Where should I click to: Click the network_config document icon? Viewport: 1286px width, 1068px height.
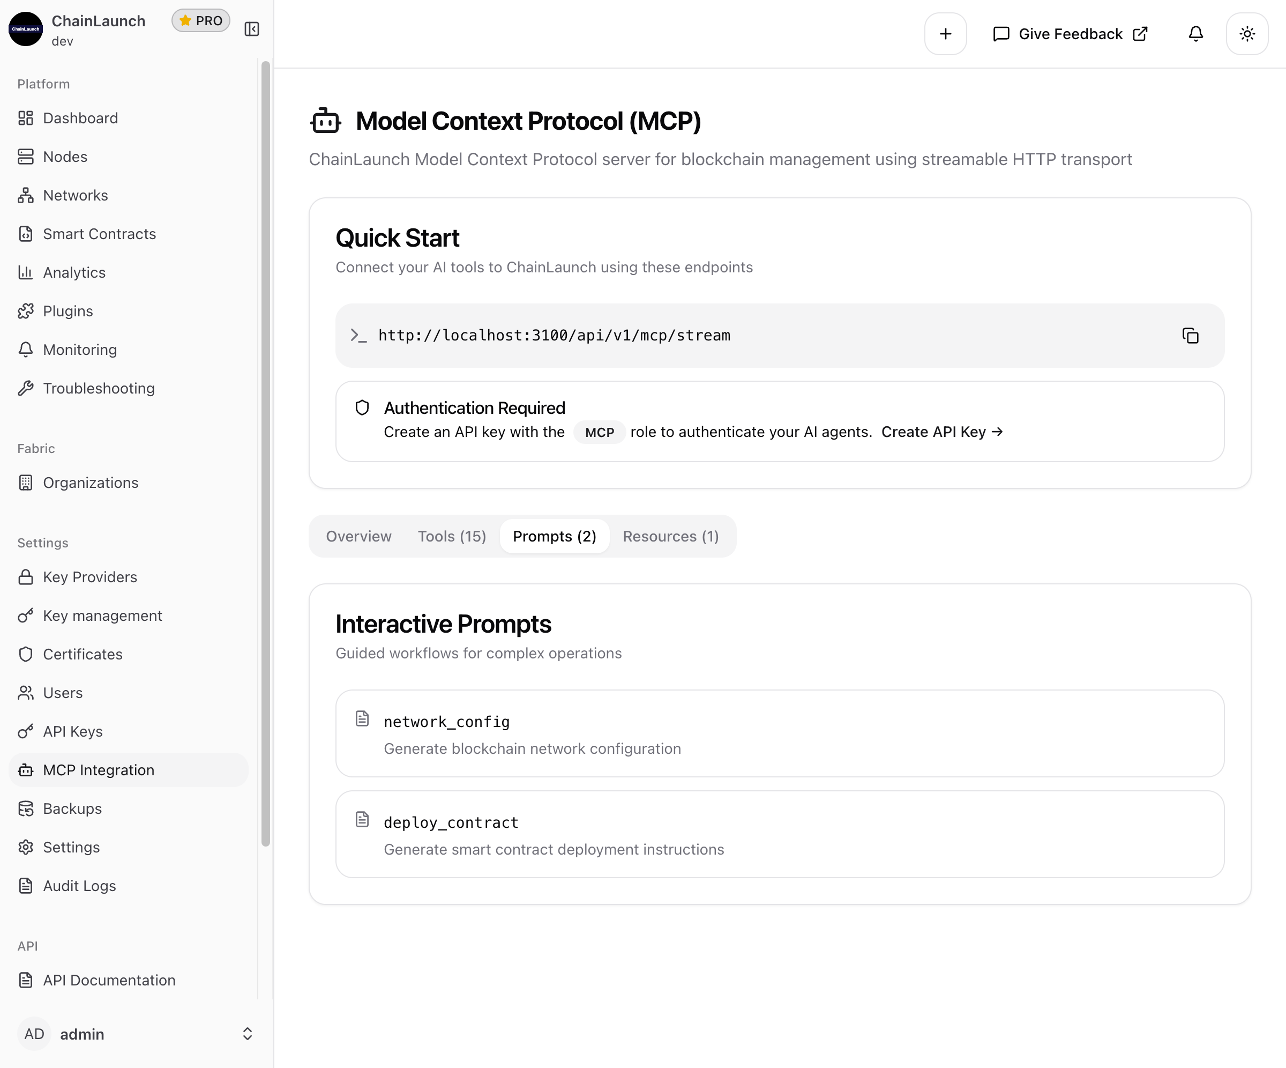[363, 719]
